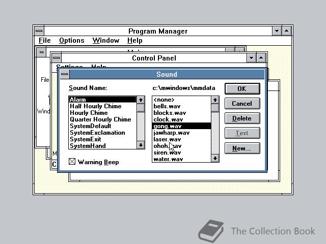This screenshot has height=244, width=326.
Task: Select SystemHand sound name
Action: [103, 146]
